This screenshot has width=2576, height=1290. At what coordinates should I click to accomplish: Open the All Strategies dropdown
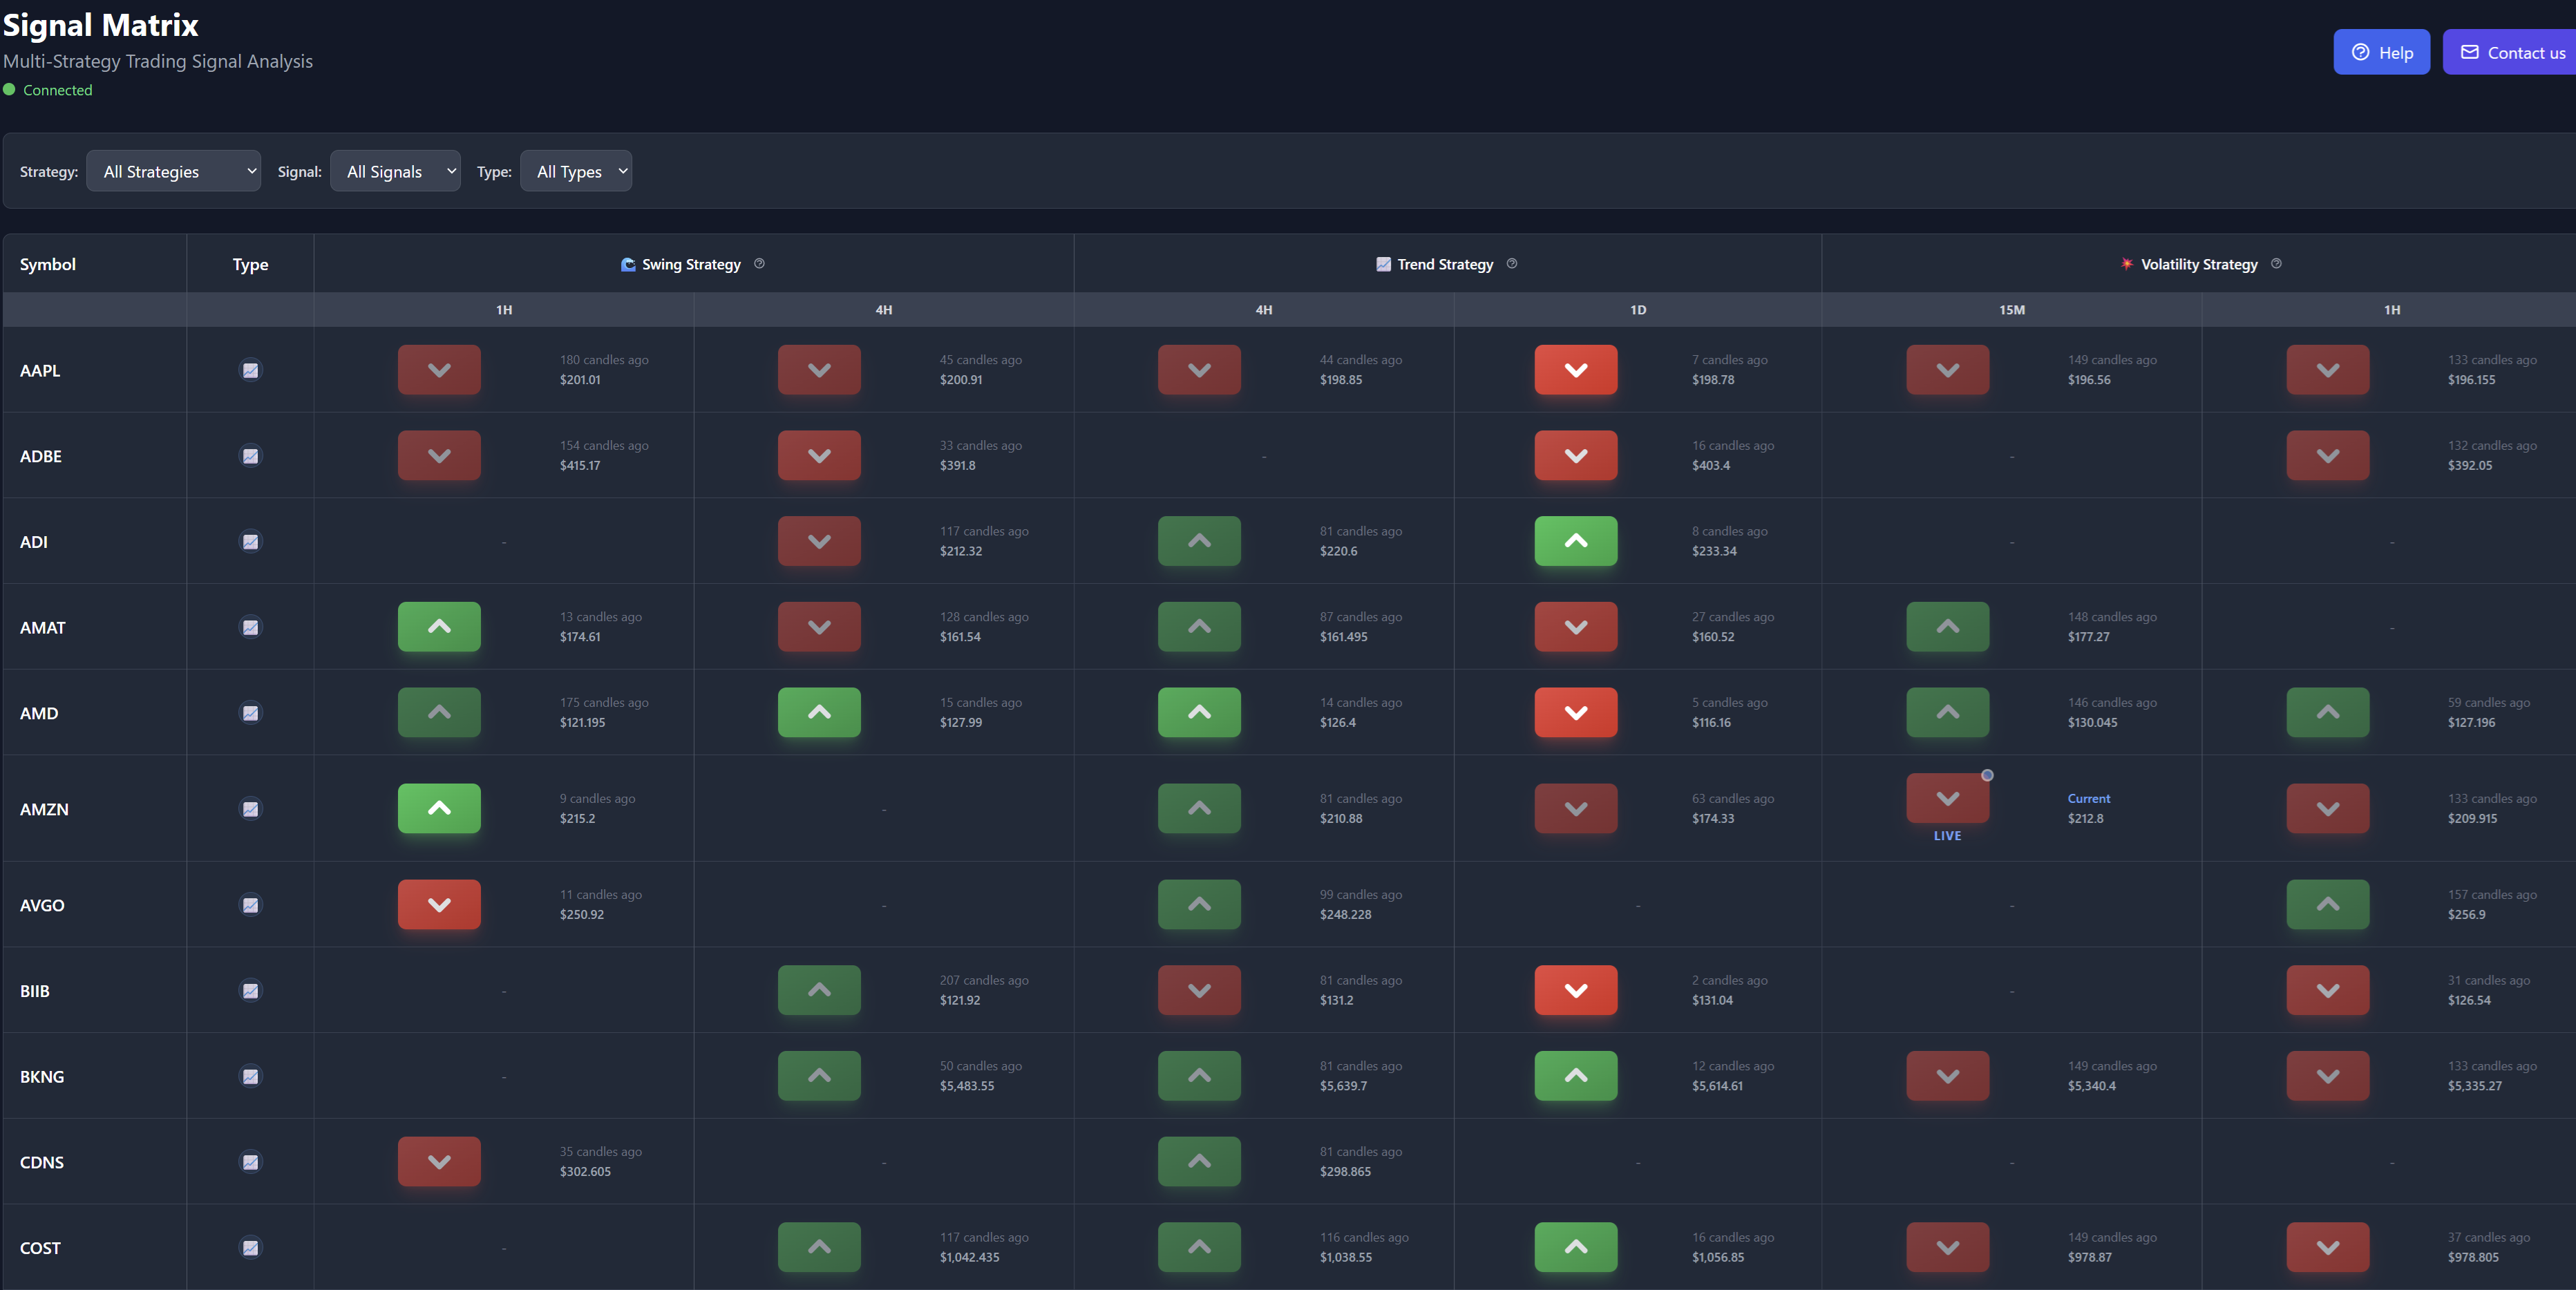tap(174, 171)
